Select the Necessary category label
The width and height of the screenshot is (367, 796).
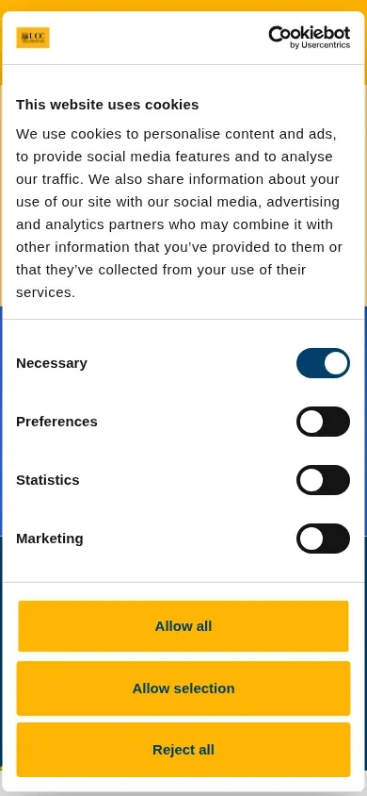[52, 363]
